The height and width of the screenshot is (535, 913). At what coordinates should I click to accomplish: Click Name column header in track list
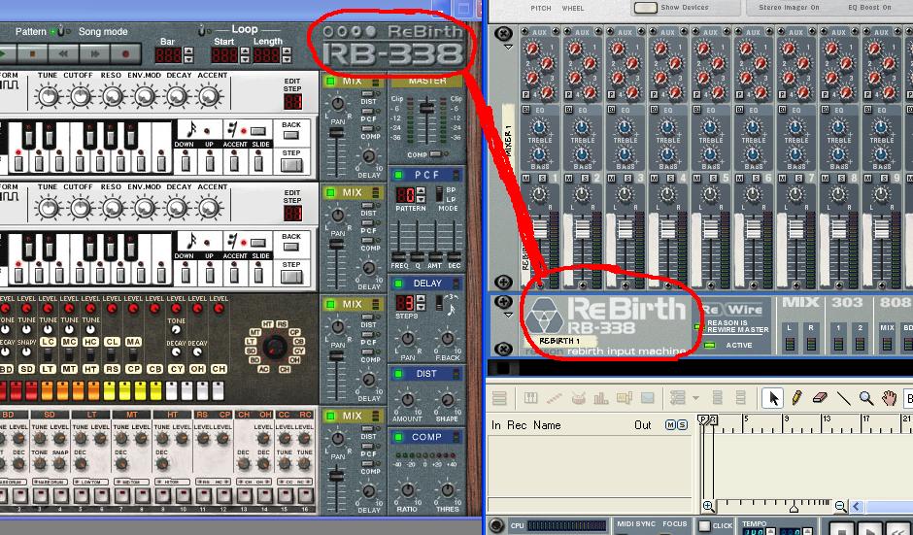point(547,425)
